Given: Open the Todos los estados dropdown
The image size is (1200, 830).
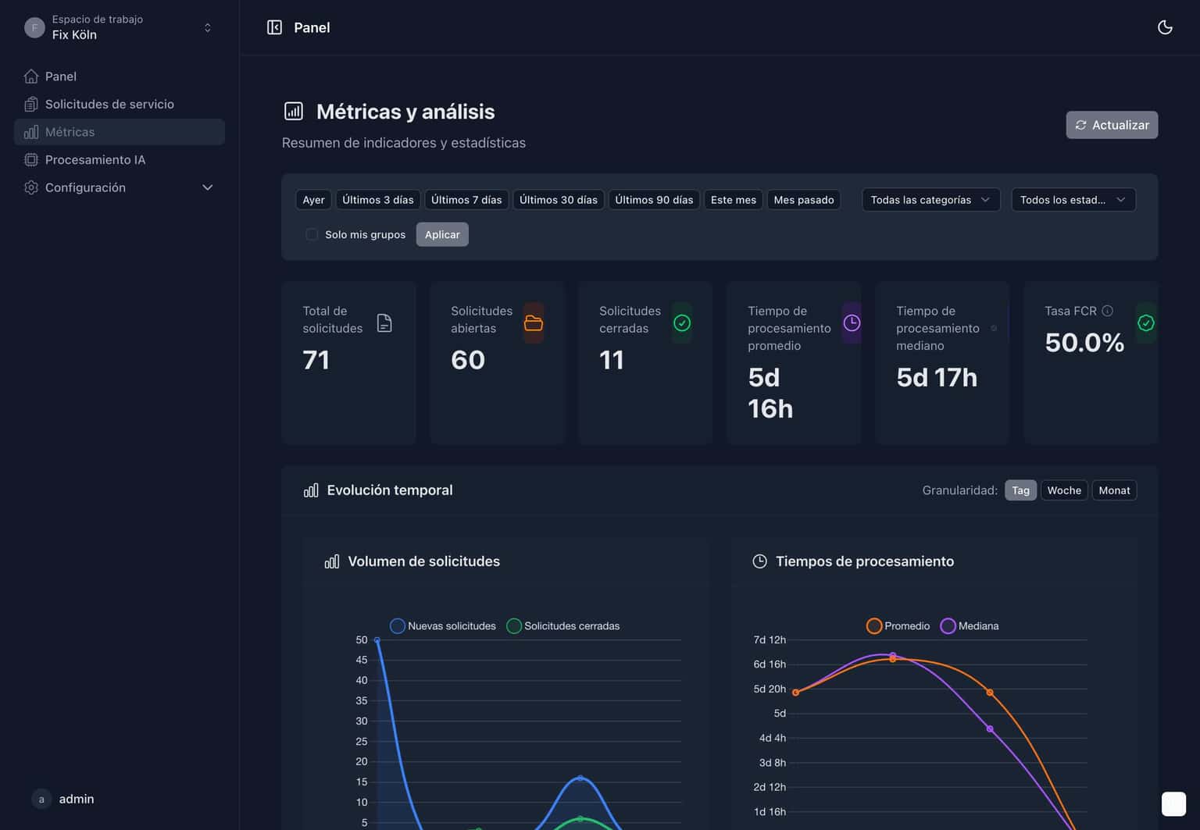Looking at the screenshot, I should [x=1073, y=199].
